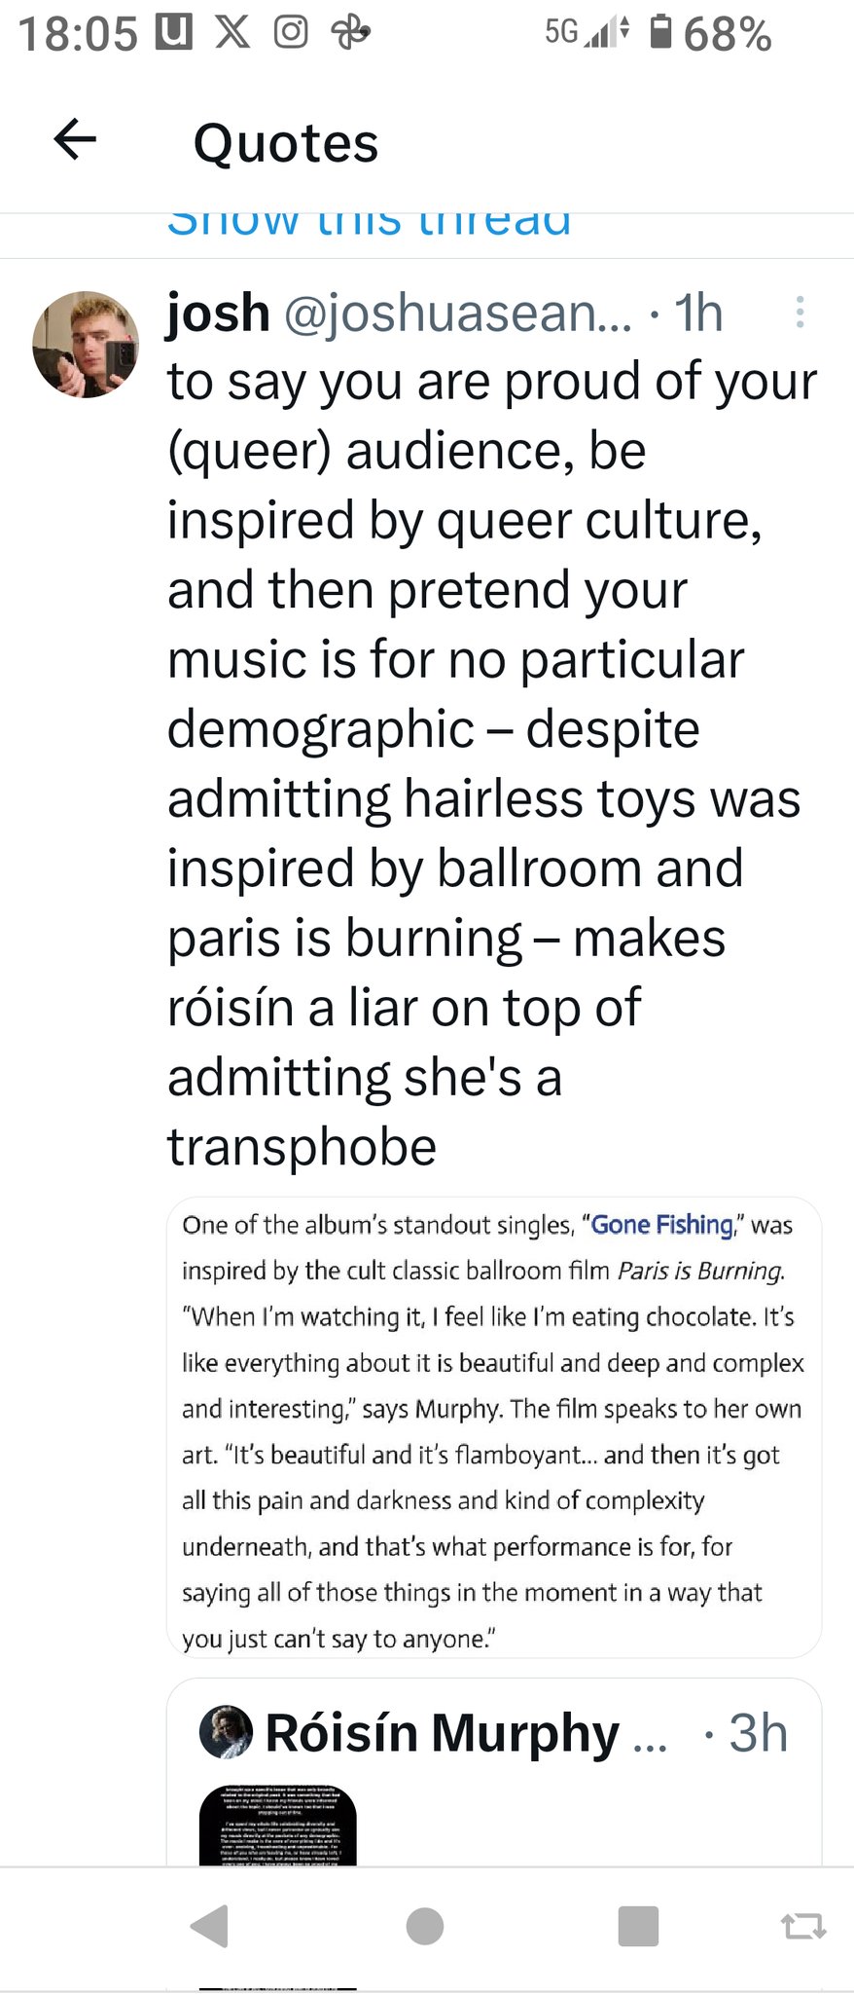Image resolution: width=854 pixels, height=1994 pixels.
Task: Open the black image in quoted tweet
Action: (x=278, y=1825)
